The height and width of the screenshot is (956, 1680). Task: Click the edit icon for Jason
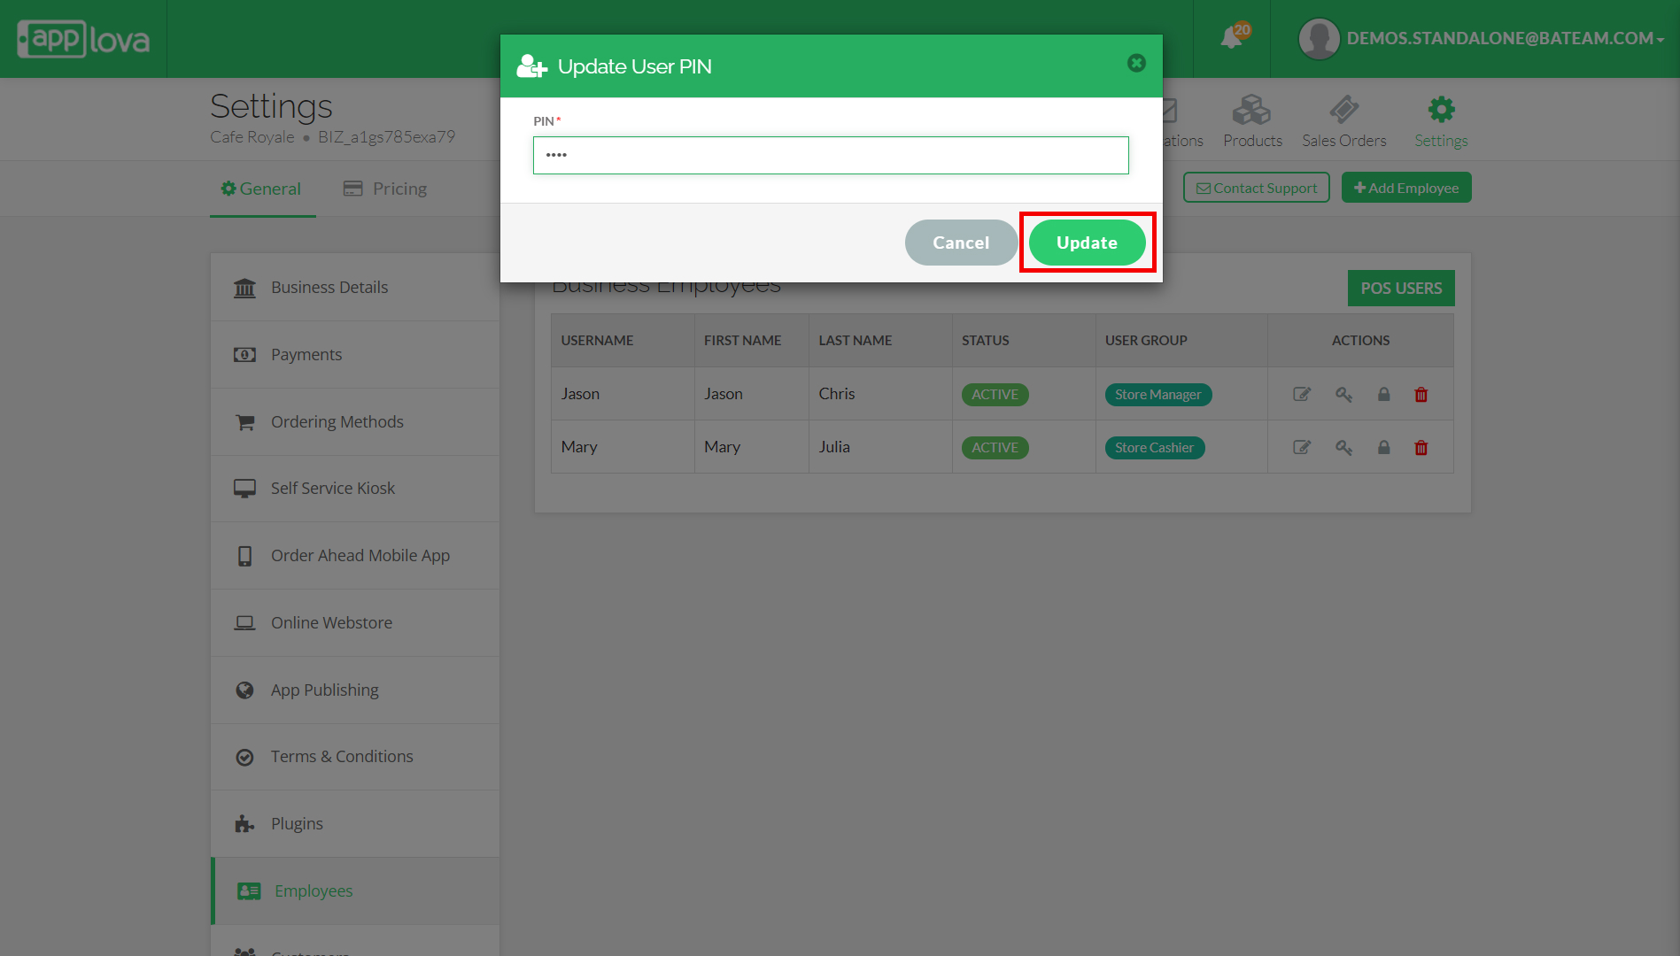pyautogui.click(x=1301, y=395)
